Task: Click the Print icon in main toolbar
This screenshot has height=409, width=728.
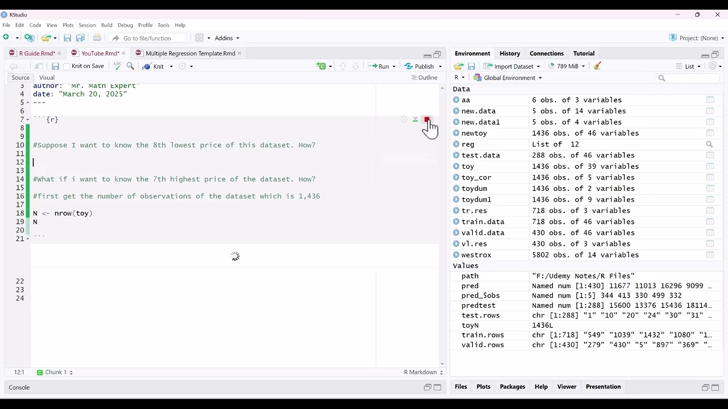Action: point(97,38)
